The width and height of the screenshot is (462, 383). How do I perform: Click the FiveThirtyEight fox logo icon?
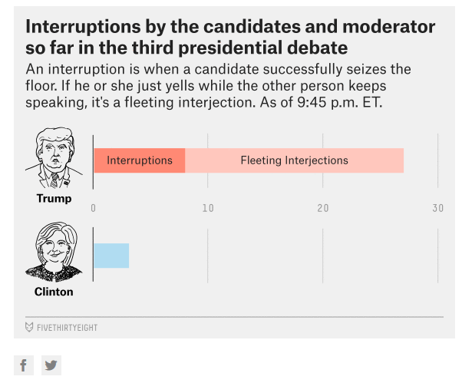pyautogui.click(x=29, y=327)
